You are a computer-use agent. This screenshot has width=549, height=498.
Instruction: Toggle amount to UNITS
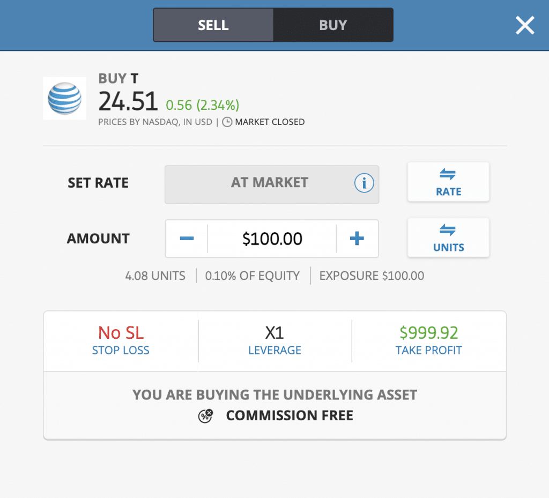coord(448,238)
